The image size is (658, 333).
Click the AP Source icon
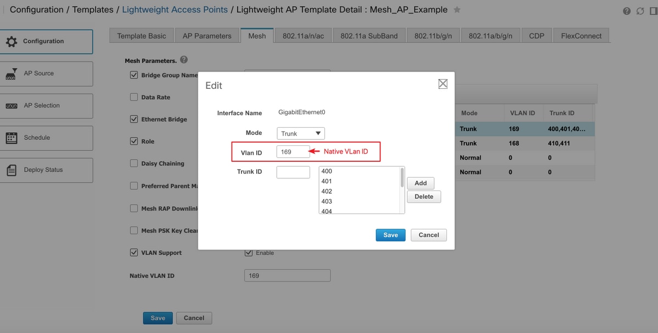click(12, 74)
